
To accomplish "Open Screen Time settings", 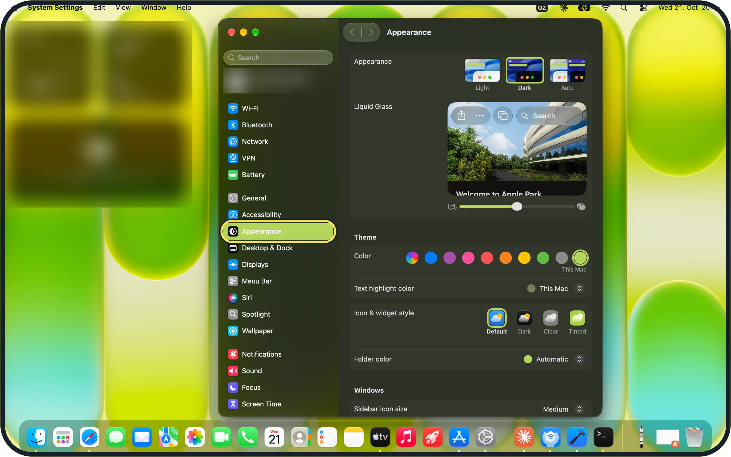I will tap(278, 404).
